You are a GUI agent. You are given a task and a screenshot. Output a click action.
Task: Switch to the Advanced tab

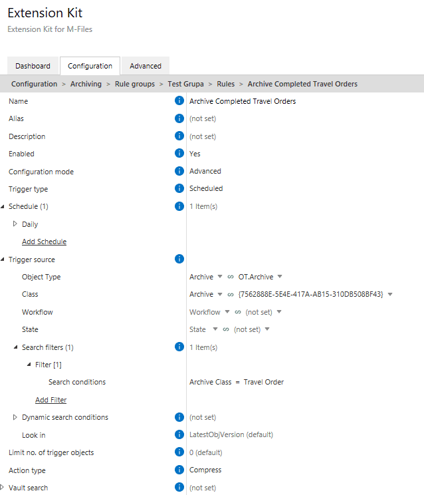click(146, 66)
